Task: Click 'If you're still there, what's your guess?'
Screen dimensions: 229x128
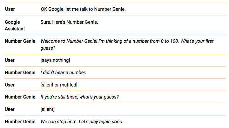Action: pyautogui.click(x=80, y=97)
